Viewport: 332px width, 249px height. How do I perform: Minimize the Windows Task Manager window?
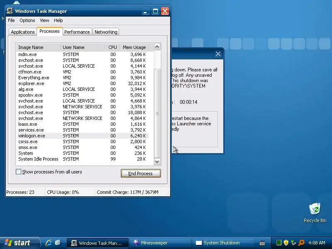[x=145, y=11]
